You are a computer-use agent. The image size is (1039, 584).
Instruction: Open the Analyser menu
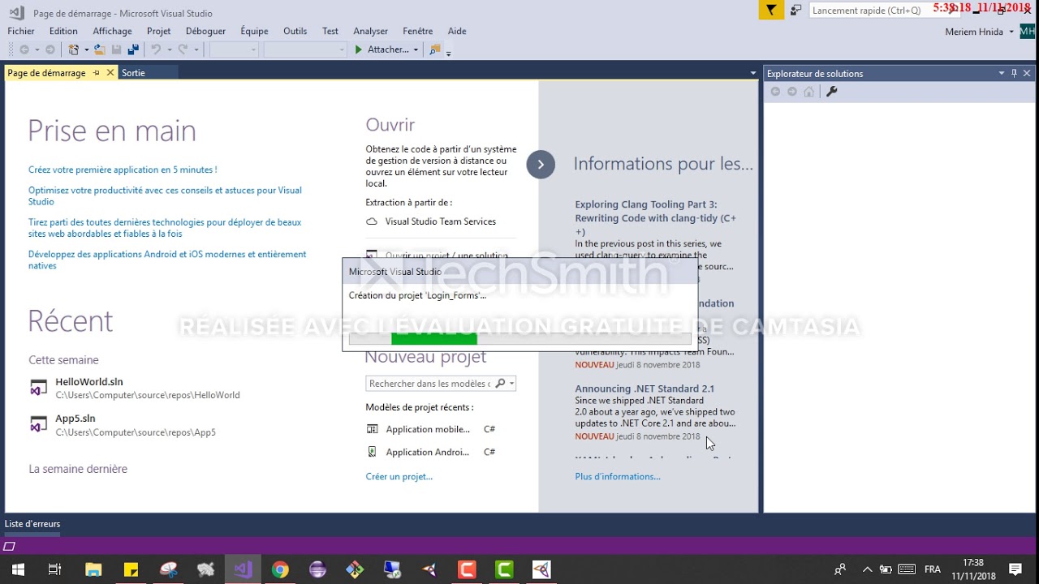(370, 31)
